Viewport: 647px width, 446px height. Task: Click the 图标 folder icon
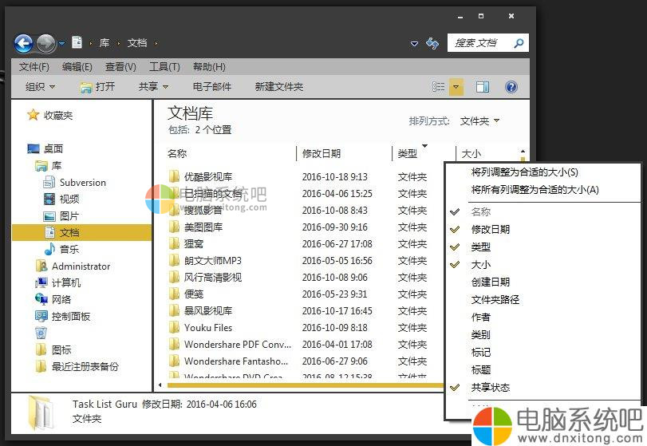pos(41,350)
